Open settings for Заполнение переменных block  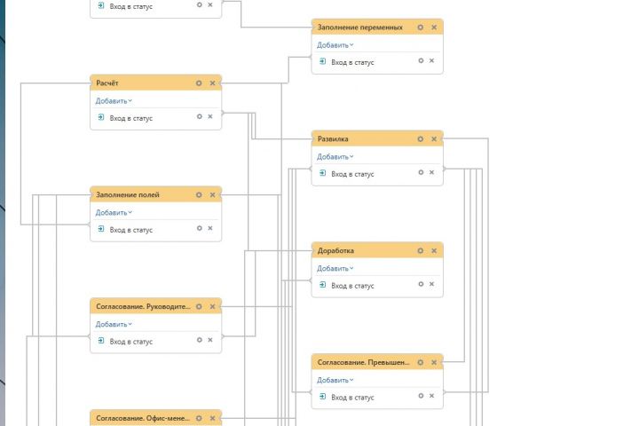421,28
